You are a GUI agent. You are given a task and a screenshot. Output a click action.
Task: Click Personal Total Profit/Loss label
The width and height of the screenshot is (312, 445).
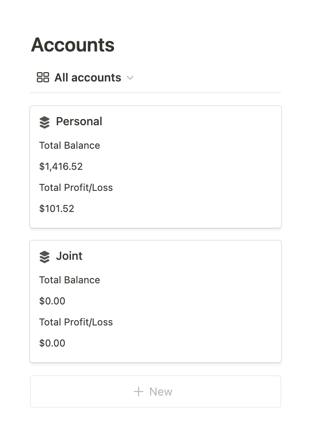(x=76, y=188)
